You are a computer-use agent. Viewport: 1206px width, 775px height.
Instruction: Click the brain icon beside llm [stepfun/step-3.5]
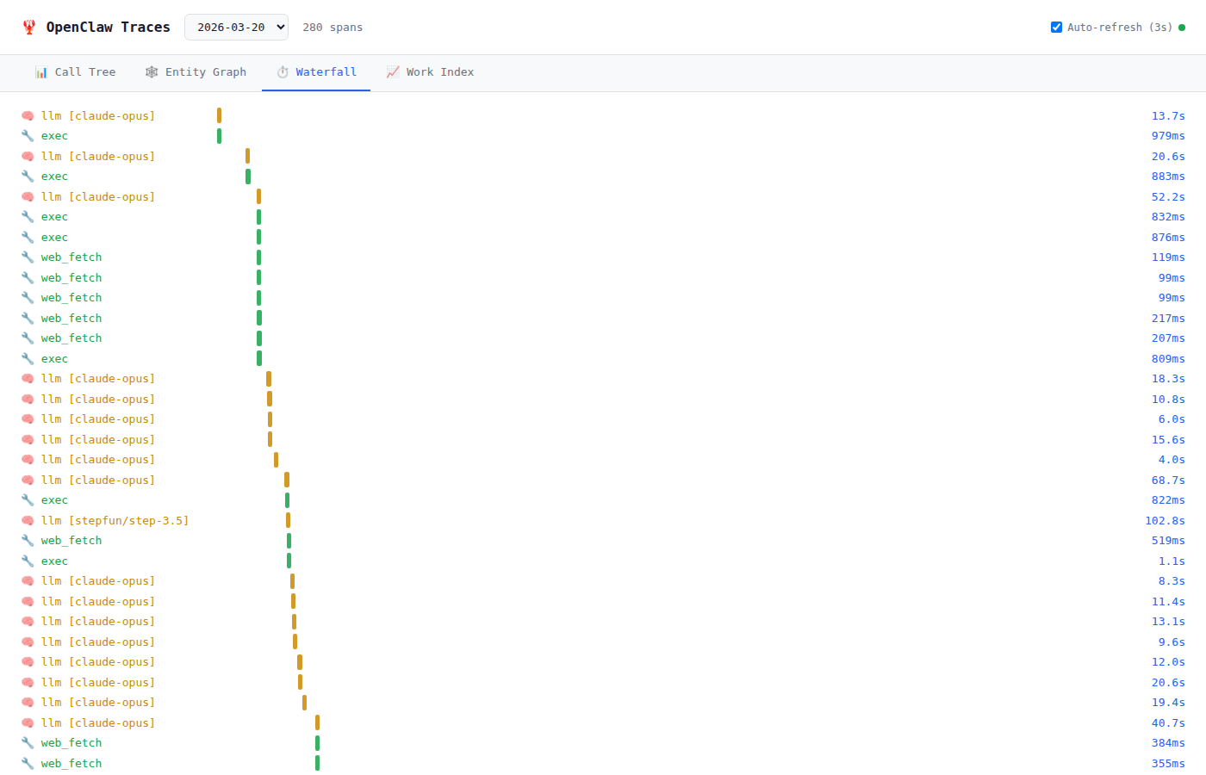click(x=28, y=521)
